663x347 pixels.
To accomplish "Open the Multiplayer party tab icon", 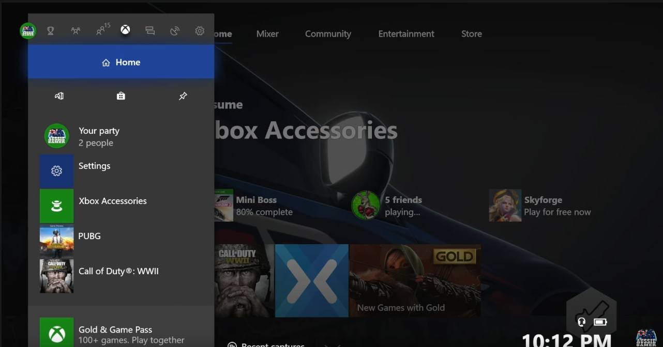I will coord(76,31).
